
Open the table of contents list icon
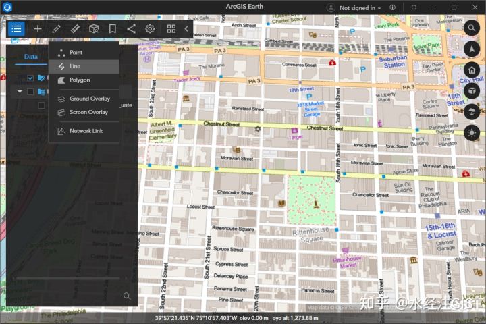(x=16, y=29)
